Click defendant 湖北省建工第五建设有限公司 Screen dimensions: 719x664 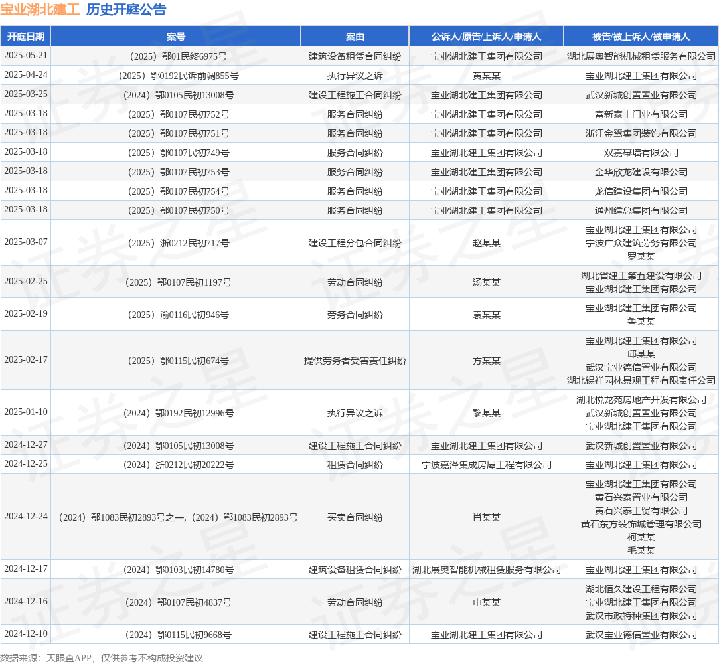[641, 276]
